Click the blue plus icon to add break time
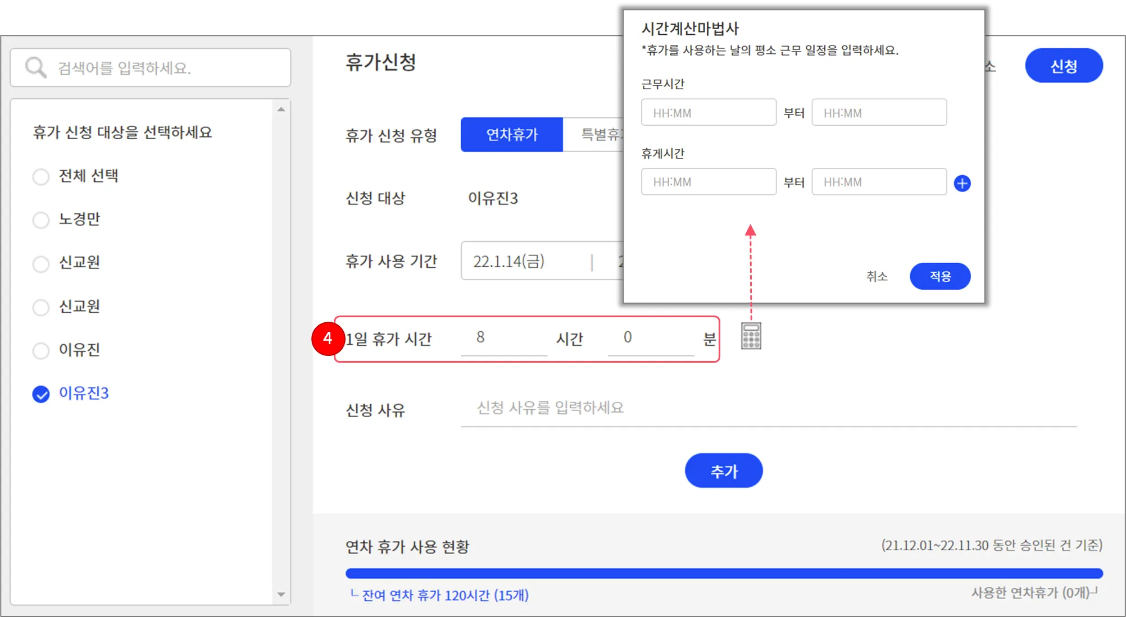This screenshot has width=1126, height=617. click(x=962, y=183)
